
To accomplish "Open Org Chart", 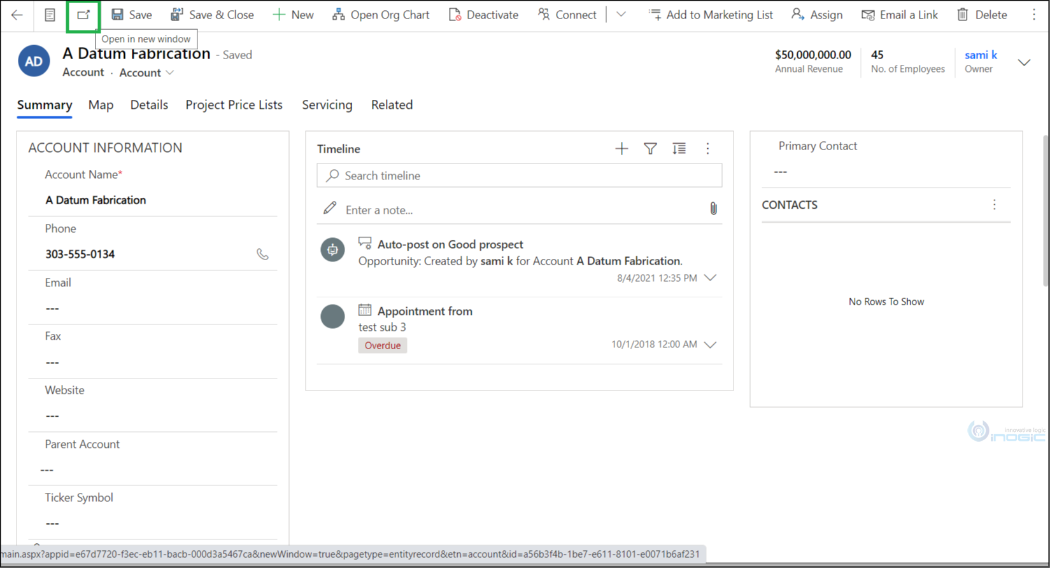I will point(381,15).
